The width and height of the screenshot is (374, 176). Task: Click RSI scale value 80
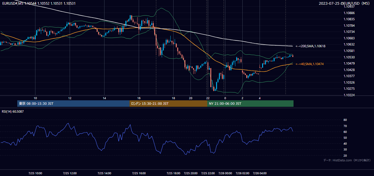click(x=345, y=120)
